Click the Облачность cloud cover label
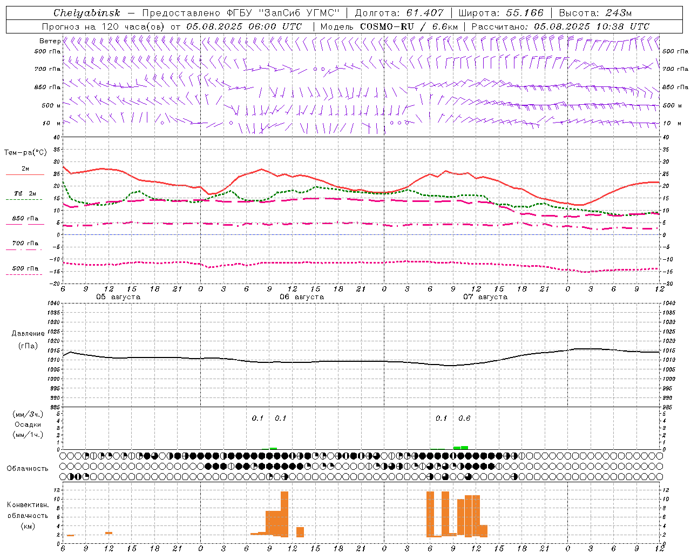691x553 pixels. coord(28,469)
